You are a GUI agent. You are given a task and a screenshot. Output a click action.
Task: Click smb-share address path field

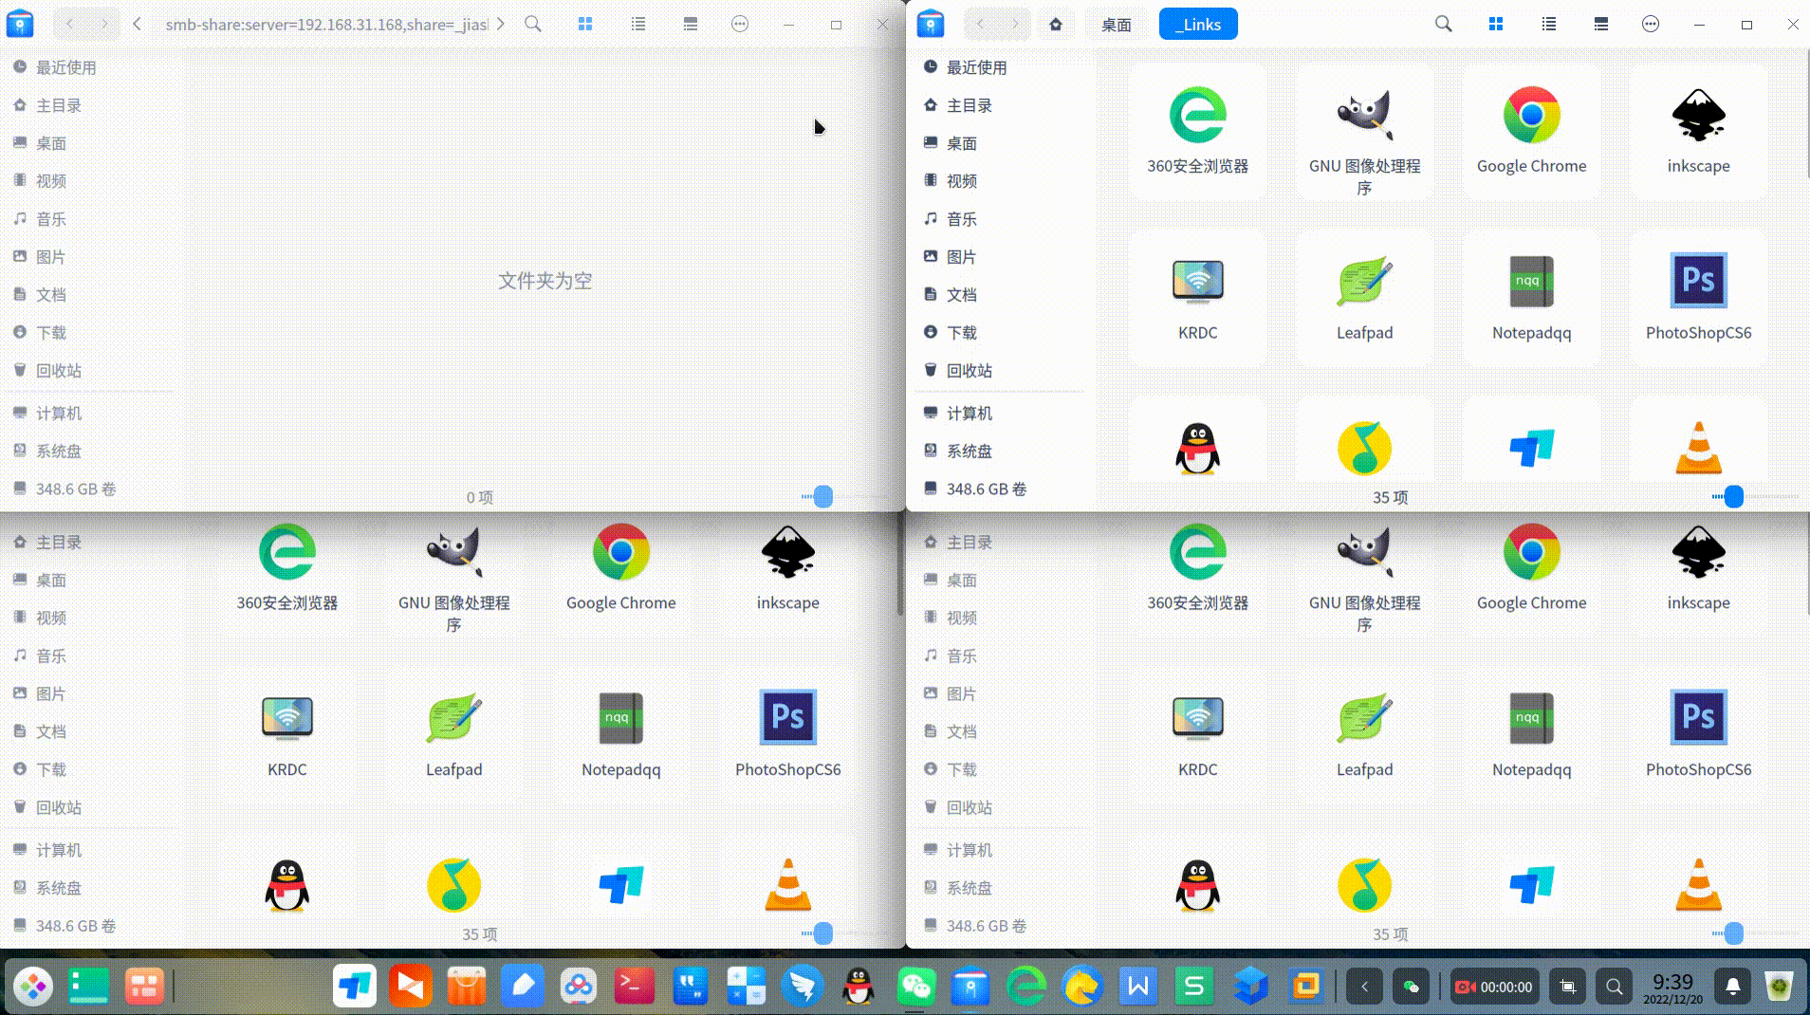pos(327,25)
